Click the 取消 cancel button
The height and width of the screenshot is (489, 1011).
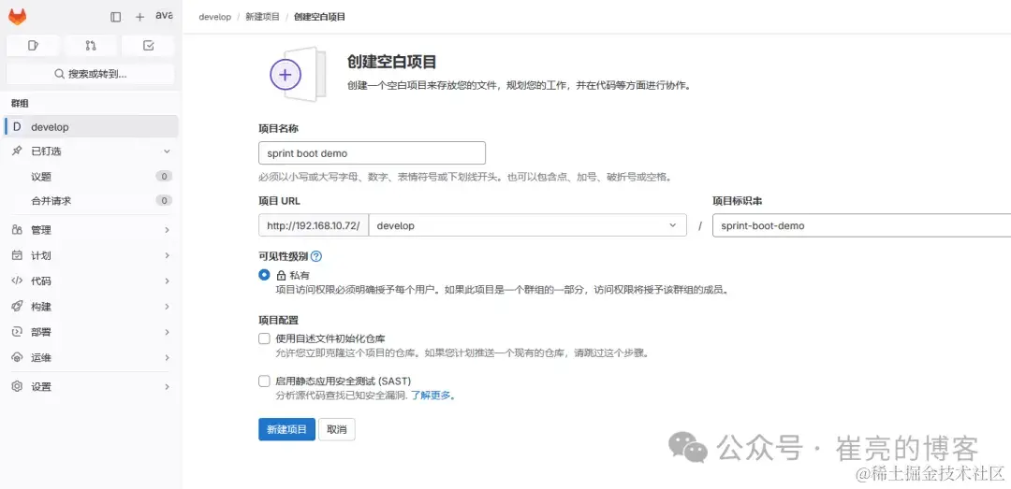tap(337, 430)
